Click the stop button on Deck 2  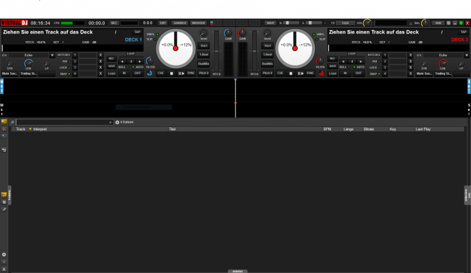[x=290, y=73]
